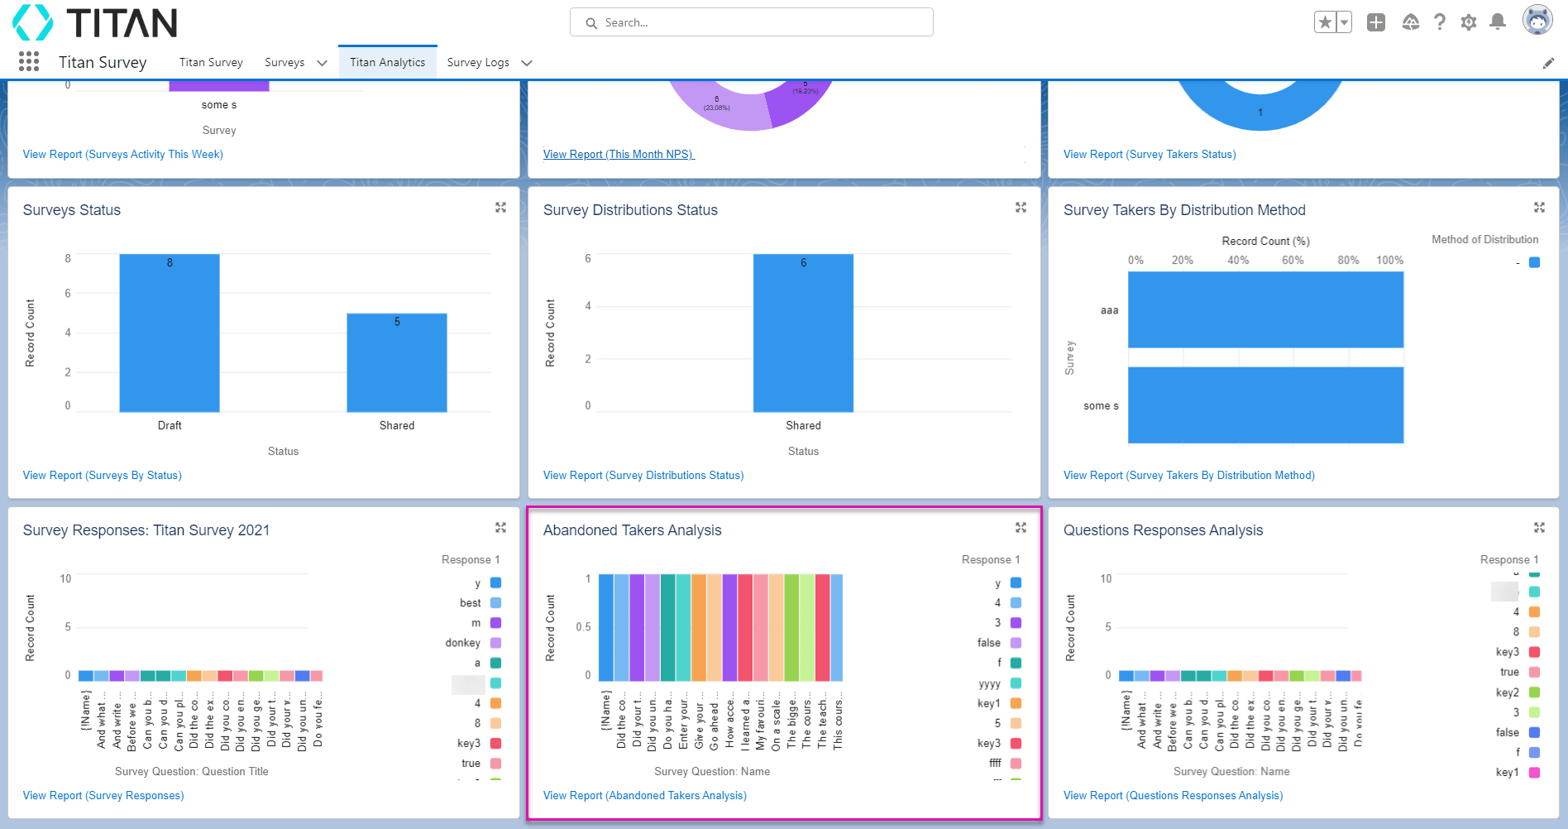
Task: Open View Report (Survey Takers By Distribution Method)
Action: click(1189, 475)
